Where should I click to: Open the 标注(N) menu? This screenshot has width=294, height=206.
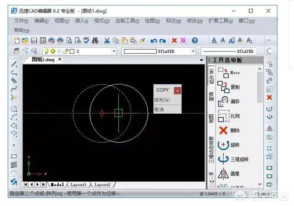click(174, 21)
